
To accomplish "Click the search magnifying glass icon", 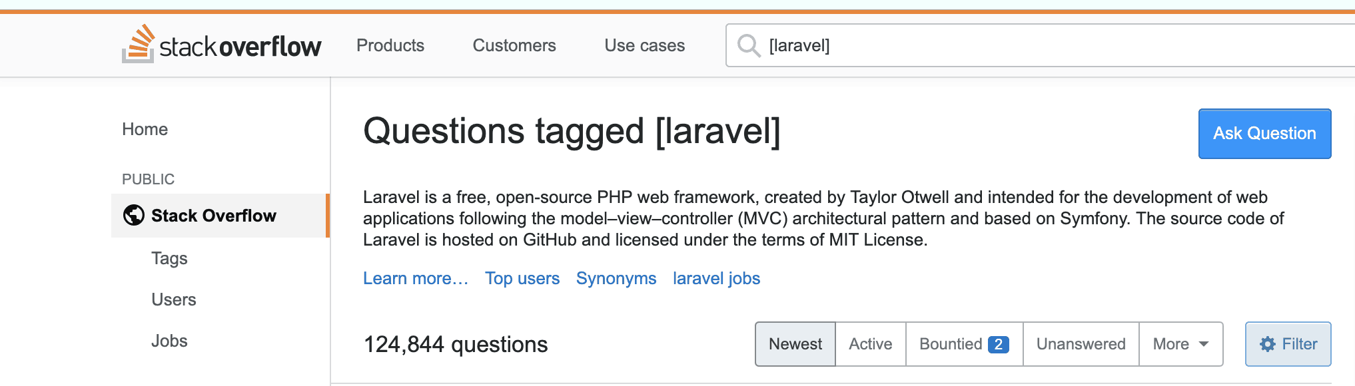I will (749, 45).
